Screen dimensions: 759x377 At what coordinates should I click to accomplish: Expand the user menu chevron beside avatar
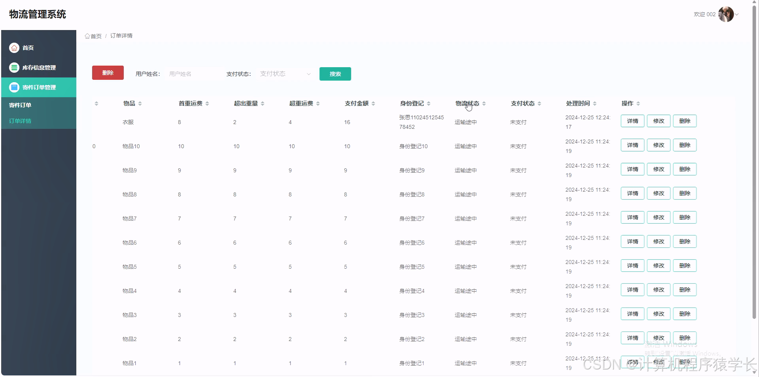click(x=737, y=15)
